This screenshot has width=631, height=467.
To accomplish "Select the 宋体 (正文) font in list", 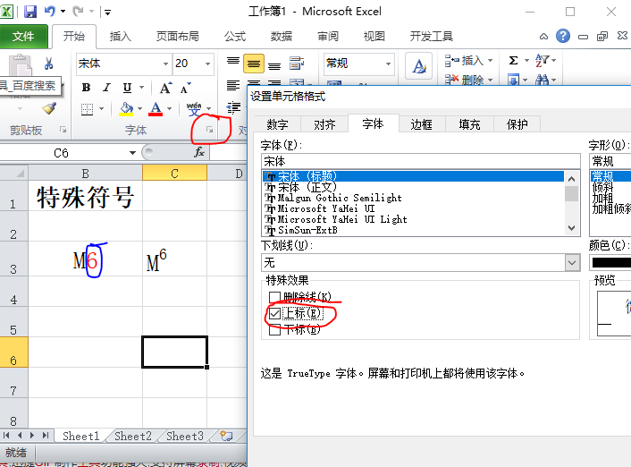I will pyautogui.click(x=413, y=187).
